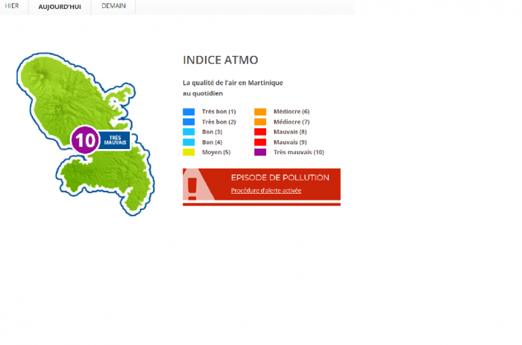Click the warning exclamation icon
This screenshot has width=522, height=345.
coord(192,189)
